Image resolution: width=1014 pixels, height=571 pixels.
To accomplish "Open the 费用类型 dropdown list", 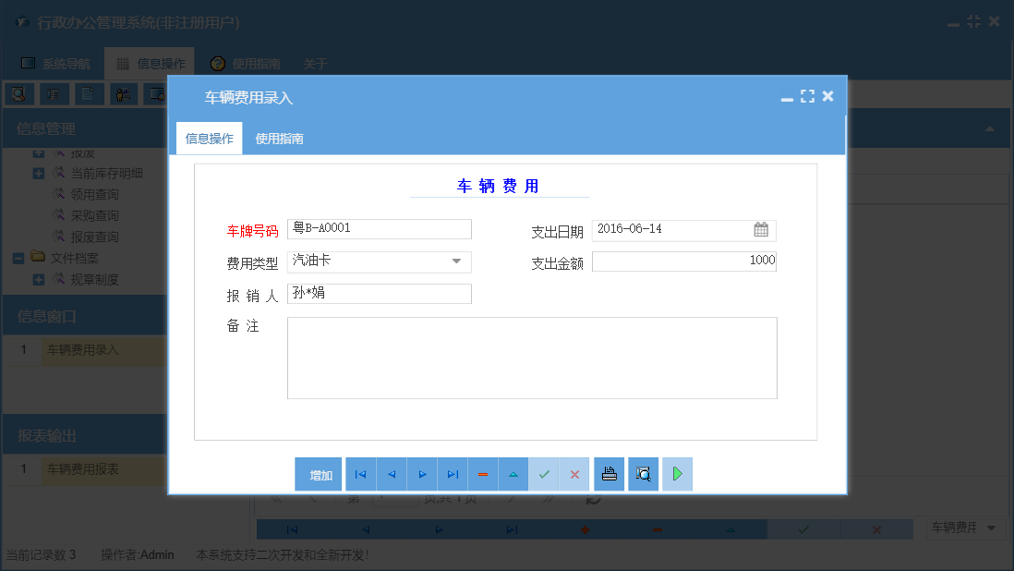I will [456, 261].
